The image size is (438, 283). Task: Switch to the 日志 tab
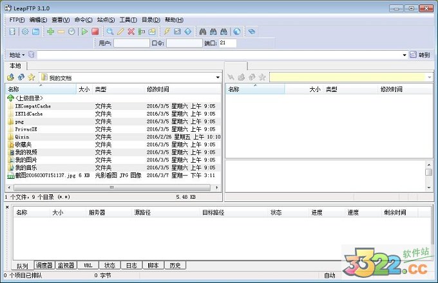pos(131,265)
